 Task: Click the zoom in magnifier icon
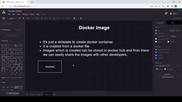[x=20, y=18]
